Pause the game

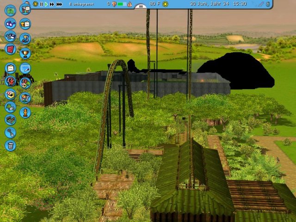coord(41,4)
